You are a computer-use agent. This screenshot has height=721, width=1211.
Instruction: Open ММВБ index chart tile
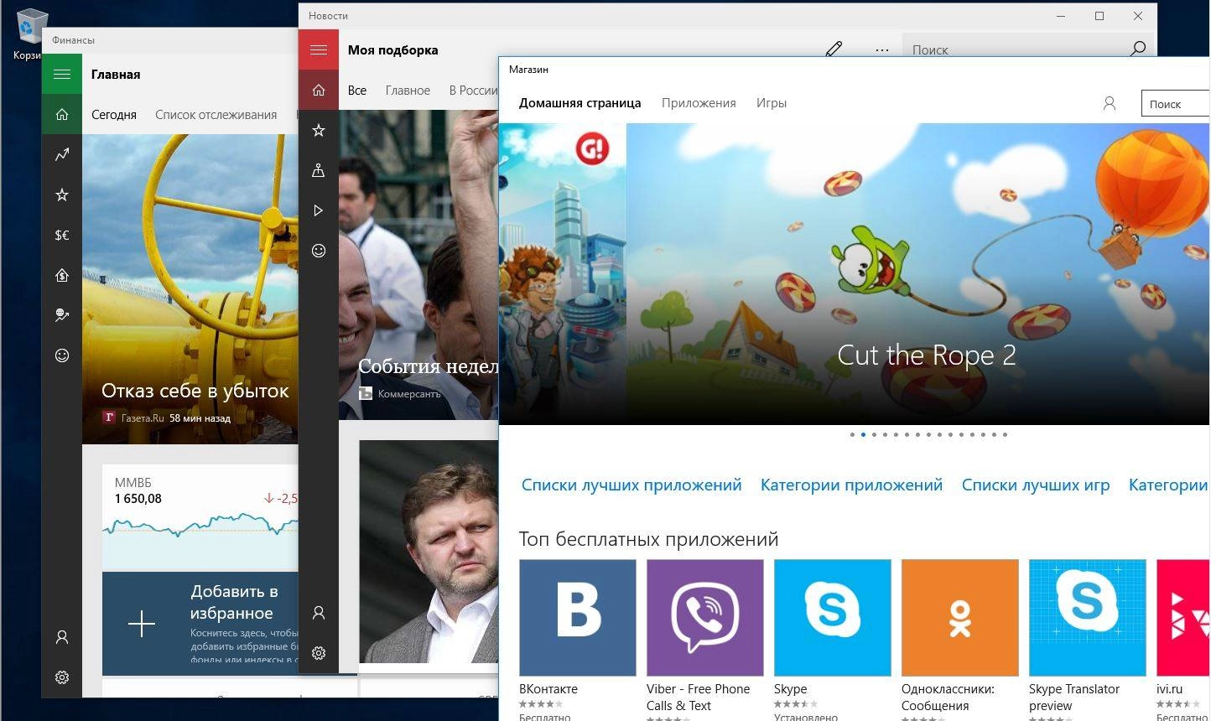(x=200, y=516)
